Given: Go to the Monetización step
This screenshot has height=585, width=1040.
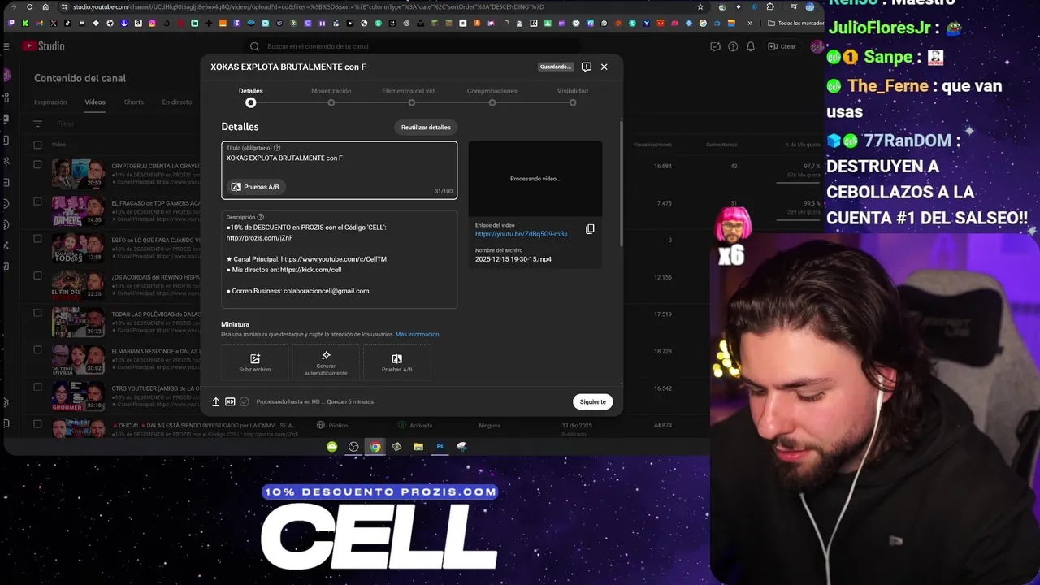Looking at the screenshot, I should coord(331,97).
